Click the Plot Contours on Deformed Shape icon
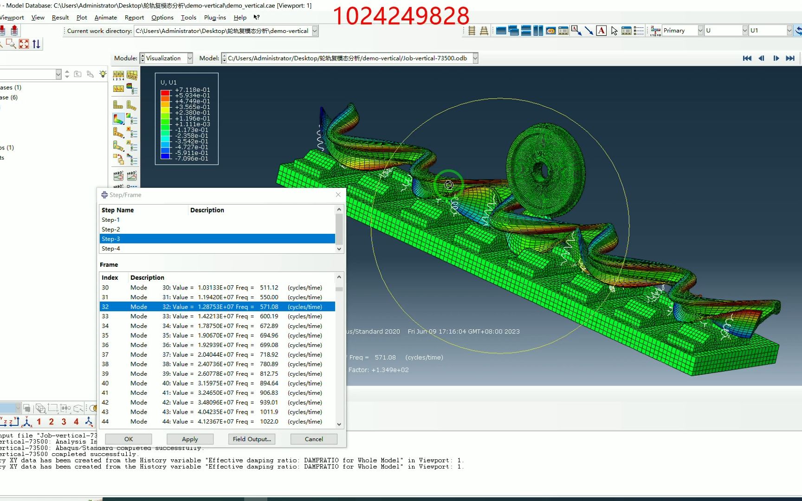 coord(118,119)
